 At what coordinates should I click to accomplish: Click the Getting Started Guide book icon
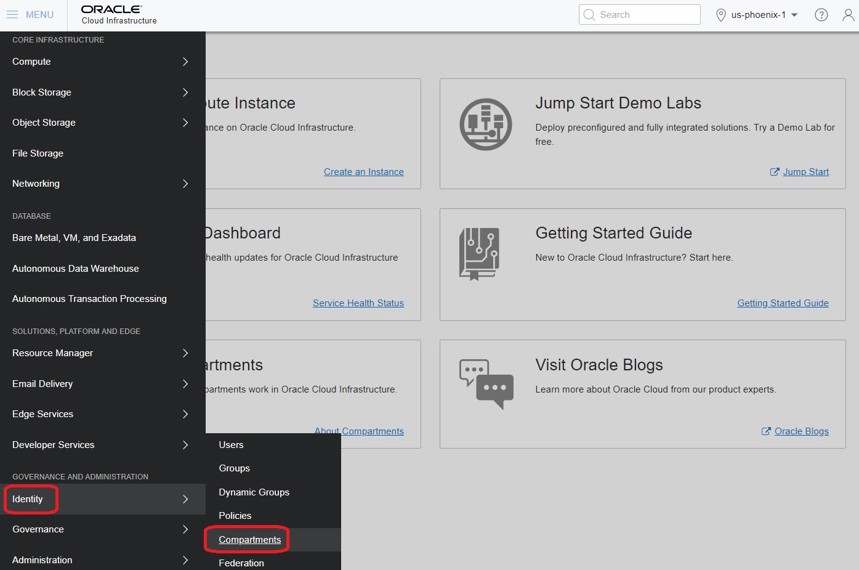point(479,254)
